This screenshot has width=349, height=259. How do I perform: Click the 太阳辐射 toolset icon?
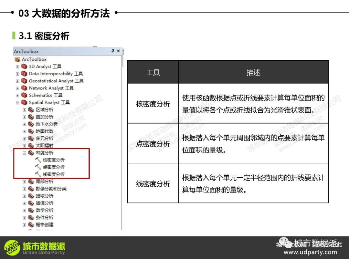click(31, 146)
